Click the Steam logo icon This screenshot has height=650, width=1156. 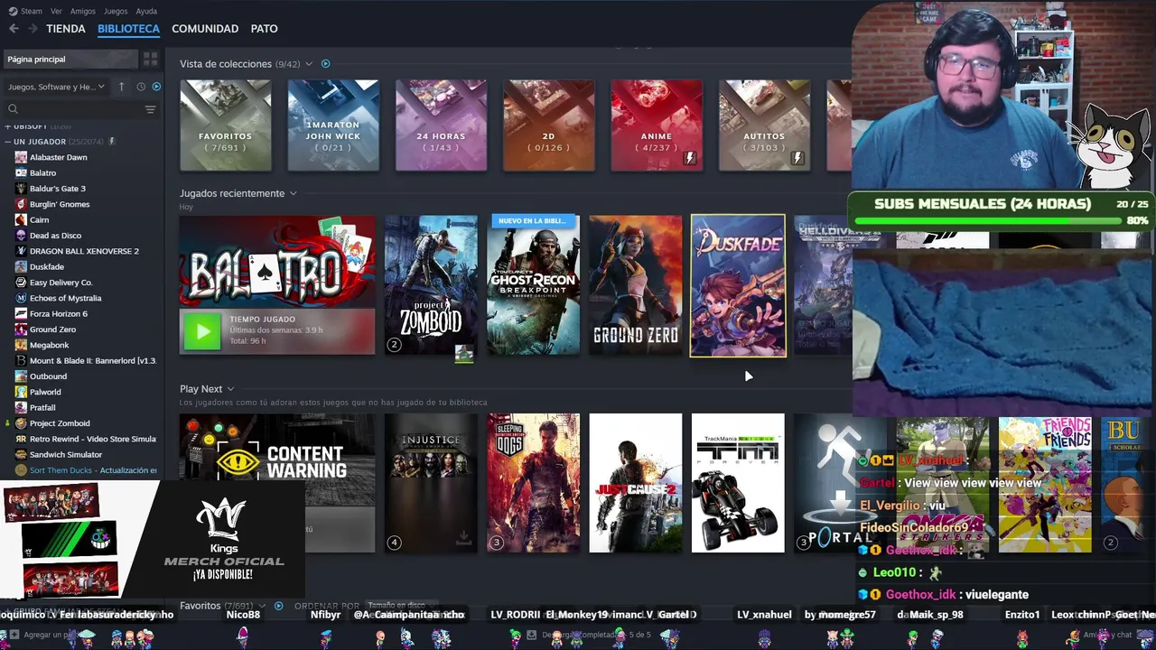click(14, 11)
